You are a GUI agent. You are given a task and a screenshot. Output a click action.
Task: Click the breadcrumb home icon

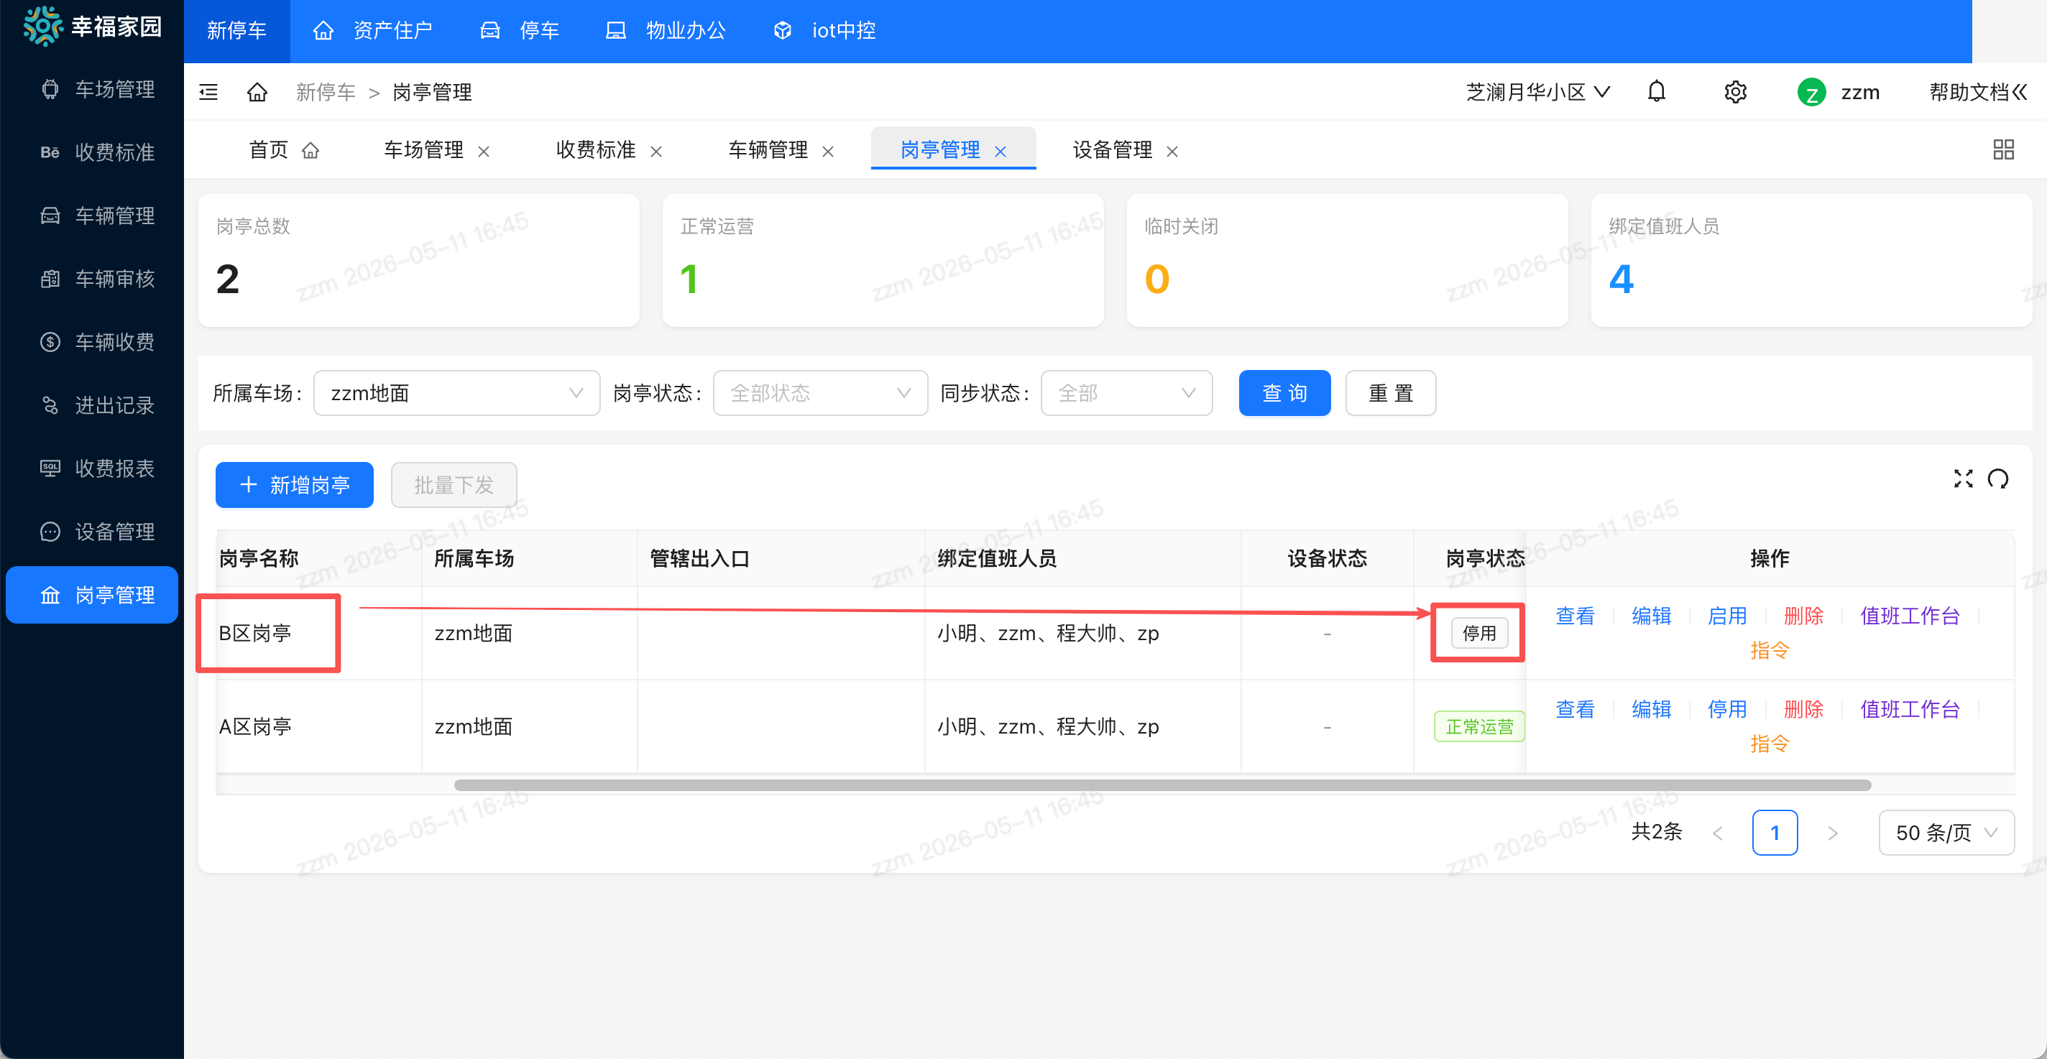tap(257, 92)
